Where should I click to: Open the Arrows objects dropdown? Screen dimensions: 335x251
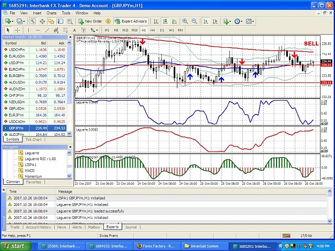97,31
